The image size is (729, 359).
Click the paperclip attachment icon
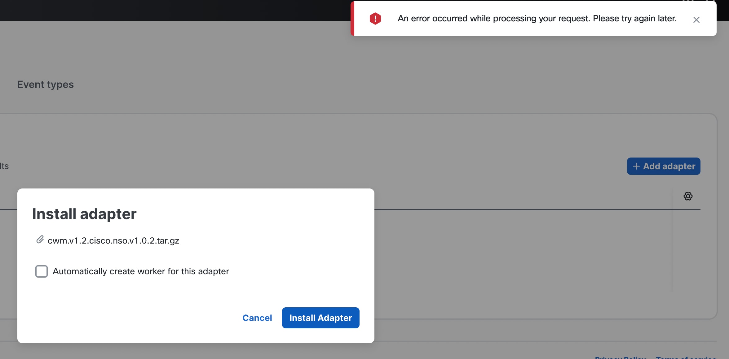tap(40, 240)
